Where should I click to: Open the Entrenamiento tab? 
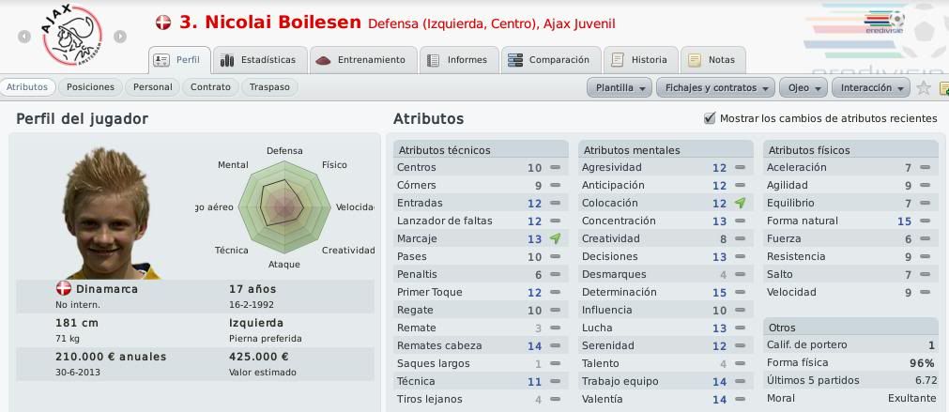(x=364, y=60)
